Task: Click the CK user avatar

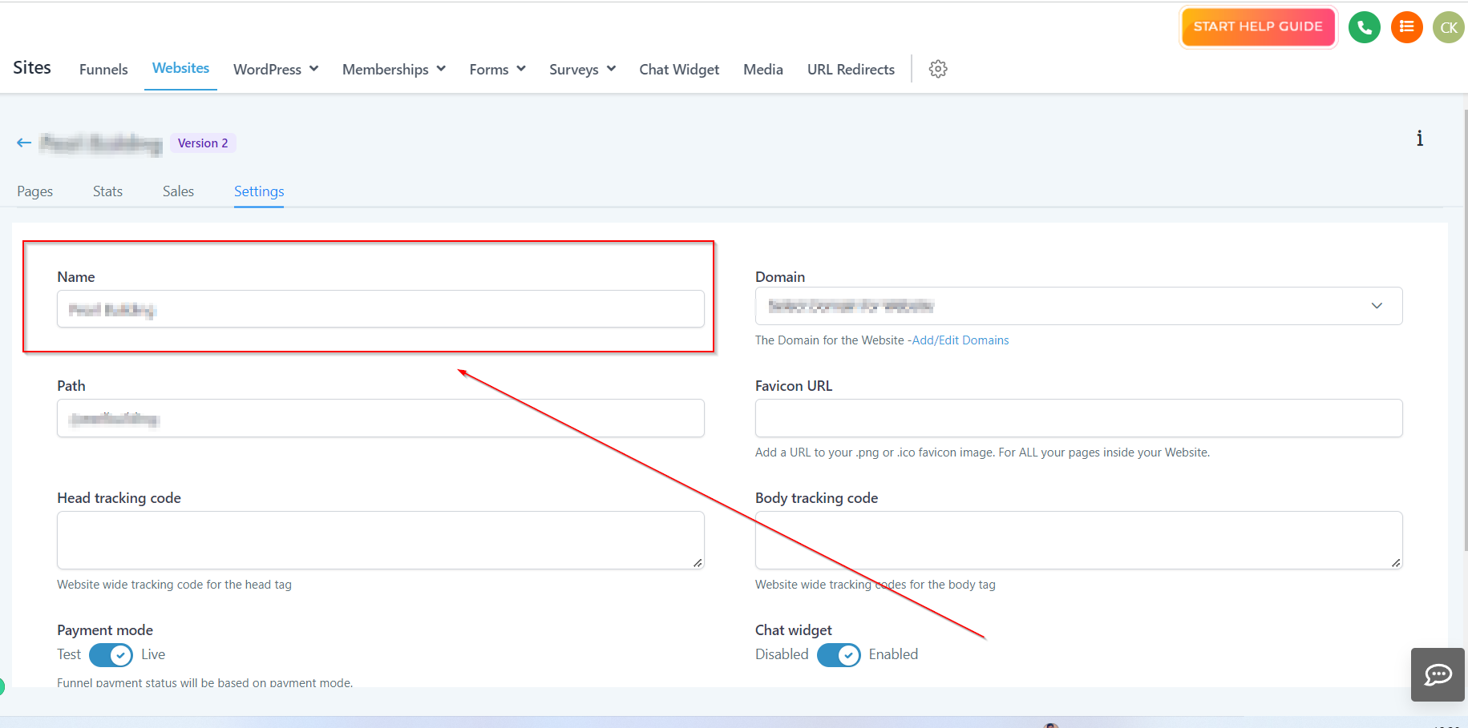Action: coord(1448,27)
